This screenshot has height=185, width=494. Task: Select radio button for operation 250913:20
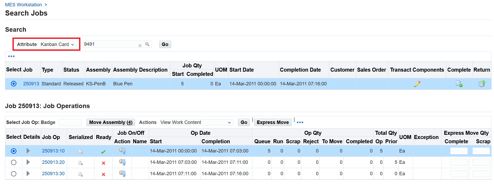pos(14,162)
